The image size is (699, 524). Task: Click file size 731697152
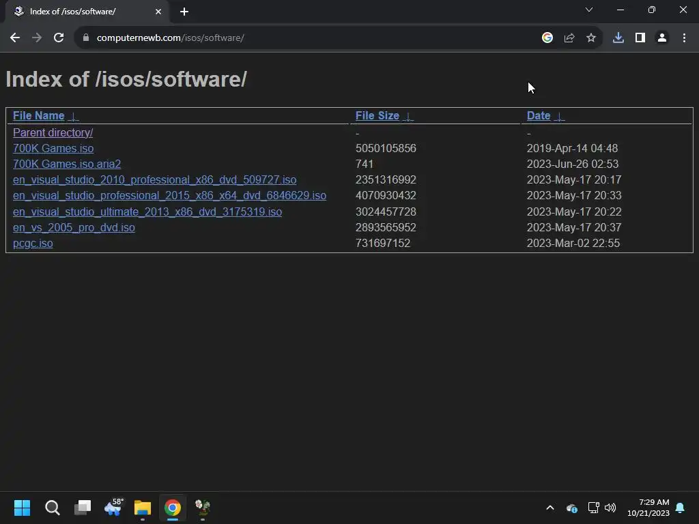[x=382, y=244]
